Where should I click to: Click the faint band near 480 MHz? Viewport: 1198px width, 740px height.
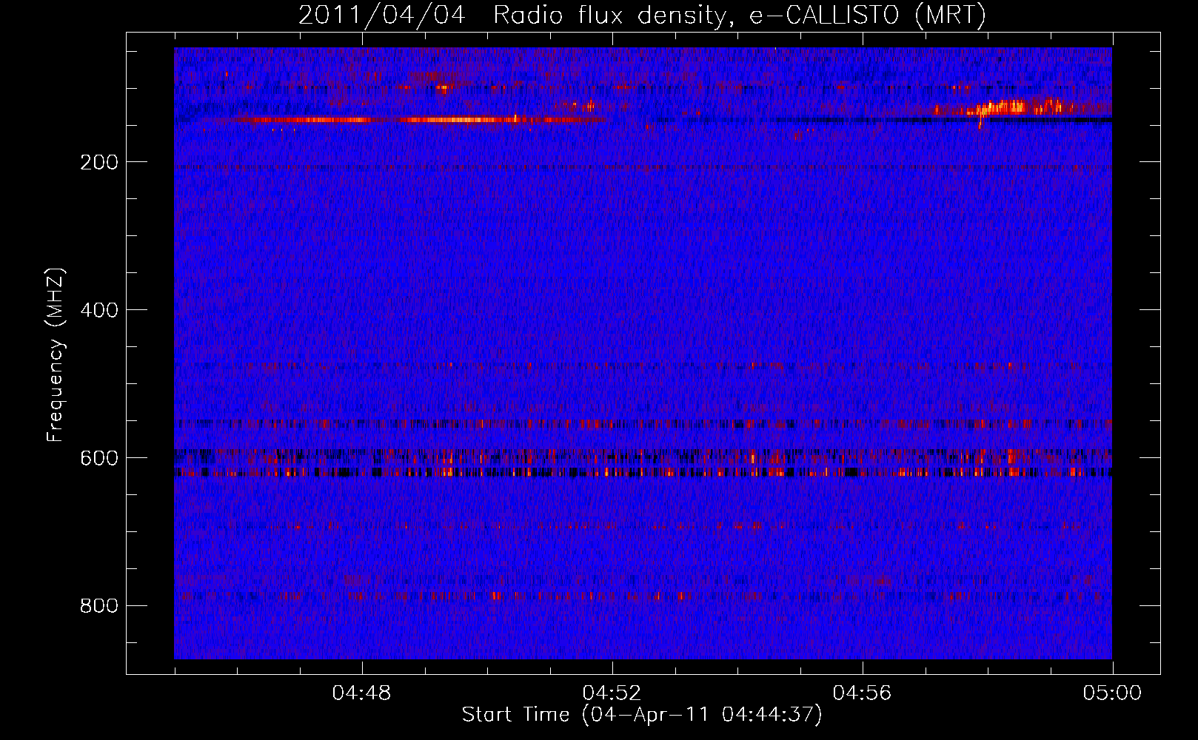(x=643, y=365)
